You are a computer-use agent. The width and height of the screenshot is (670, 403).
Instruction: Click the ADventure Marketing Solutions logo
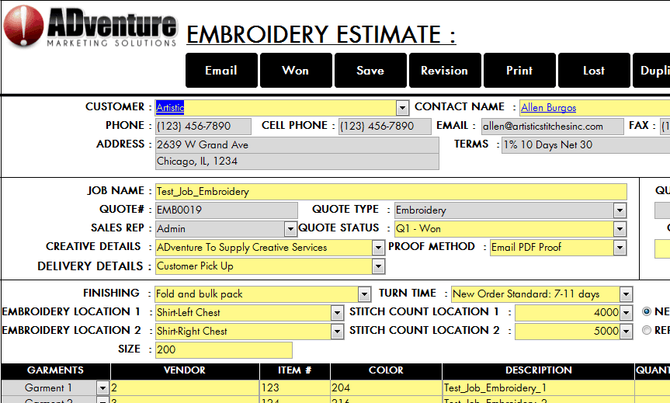pyautogui.click(x=90, y=26)
